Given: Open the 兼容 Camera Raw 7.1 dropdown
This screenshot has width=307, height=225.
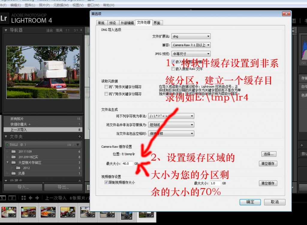Looking at the screenshot, I should tap(191, 45).
